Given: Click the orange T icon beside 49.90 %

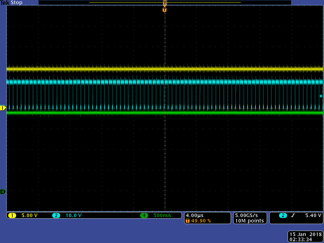Looking at the screenshot, I should tap(188, 221).
